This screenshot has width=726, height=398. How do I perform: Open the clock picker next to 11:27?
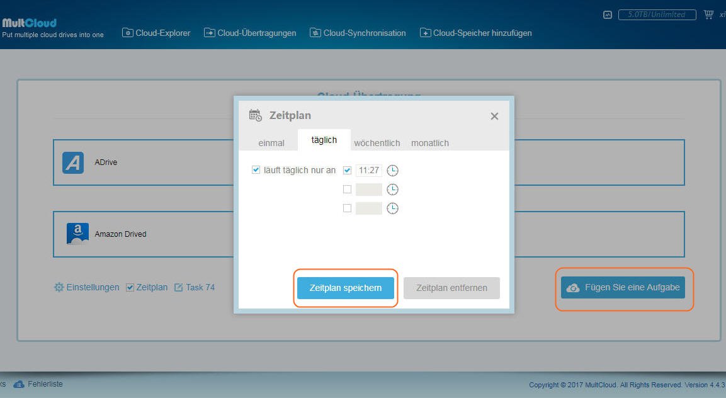tap(393, 171)
